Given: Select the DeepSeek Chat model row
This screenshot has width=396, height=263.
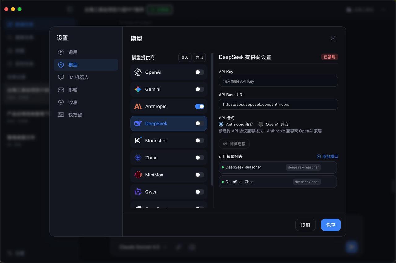Looking at the screenshot, I should click(278, 182).
